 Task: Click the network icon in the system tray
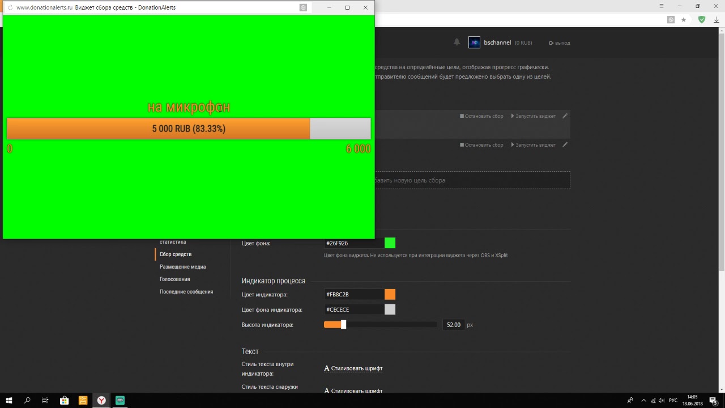click(653, 400)
